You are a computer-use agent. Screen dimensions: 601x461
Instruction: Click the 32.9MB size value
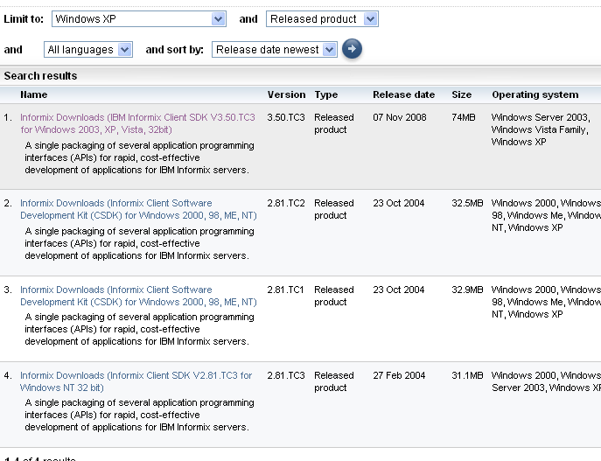(x=467, y=290)
